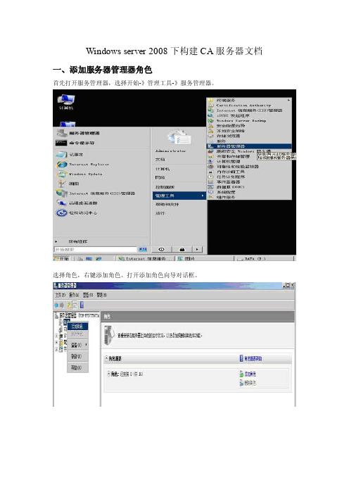Open 操作(A) menu in Server Manager's menu bar
Viewport: 349px width, 494px height.
point(74,295)
